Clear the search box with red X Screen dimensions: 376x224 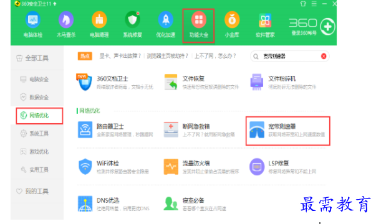(324, 56)
